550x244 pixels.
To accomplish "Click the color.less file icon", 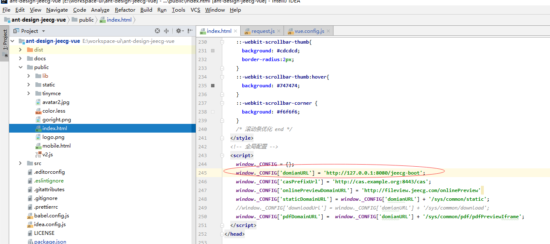I will pyautogui.click(x=38, y=111).
